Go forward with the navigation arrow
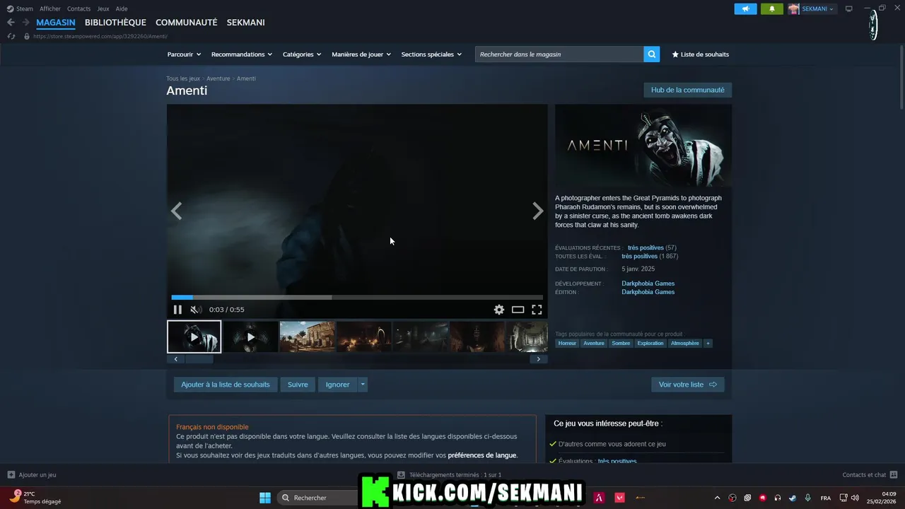 (x=25, y=23)
